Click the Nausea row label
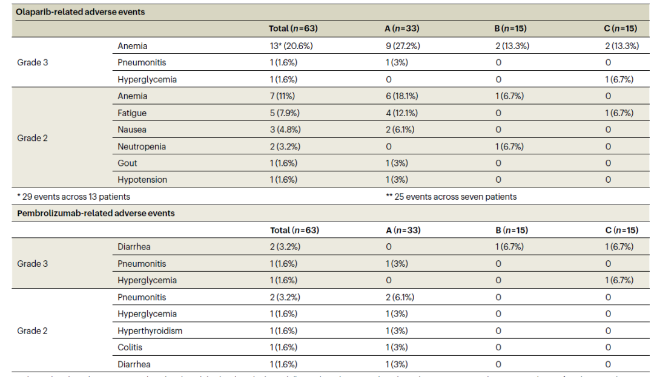 pyautogui.click(x=132, y=129)
